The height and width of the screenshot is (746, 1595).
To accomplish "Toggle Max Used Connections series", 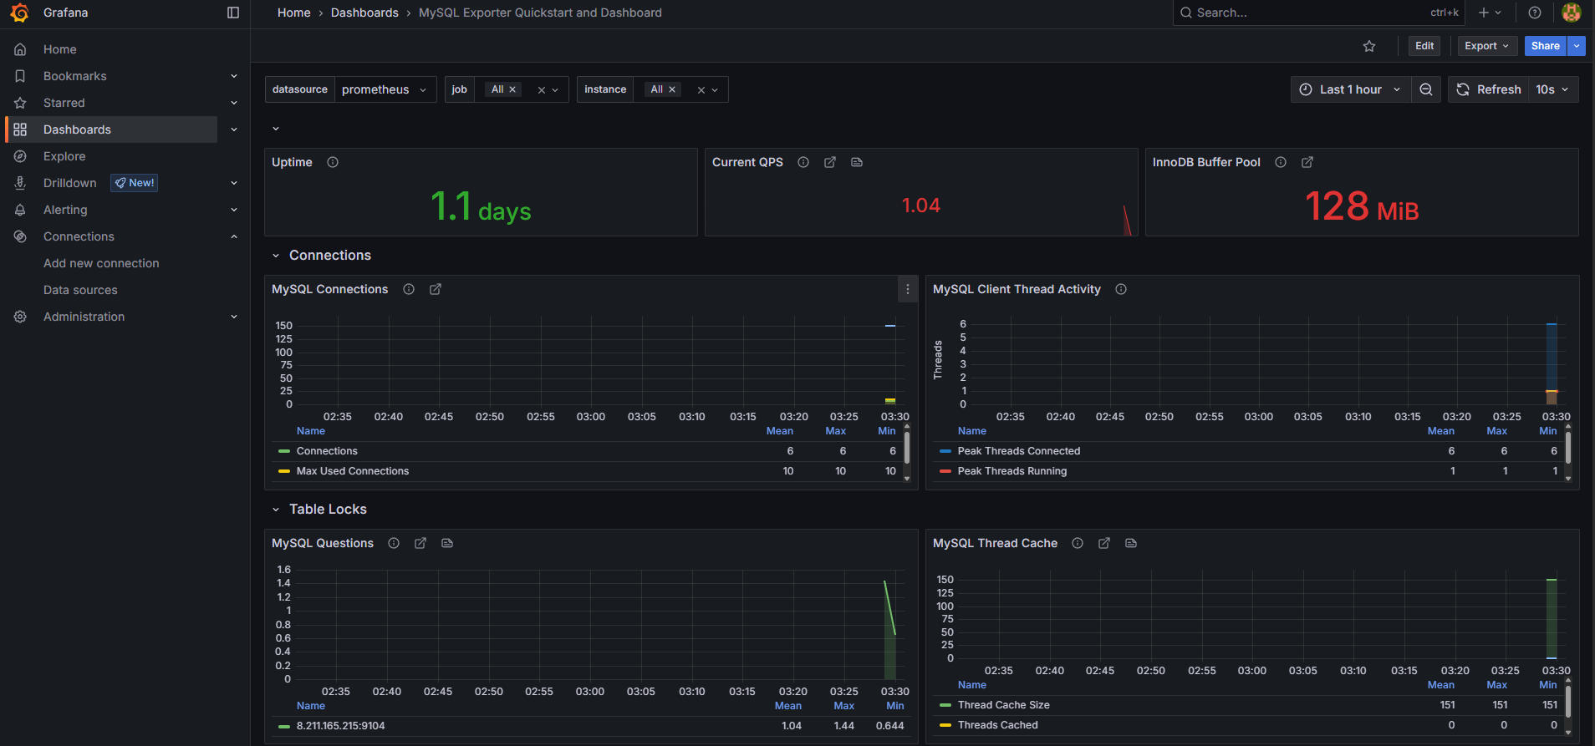I will tap(353, 471).
